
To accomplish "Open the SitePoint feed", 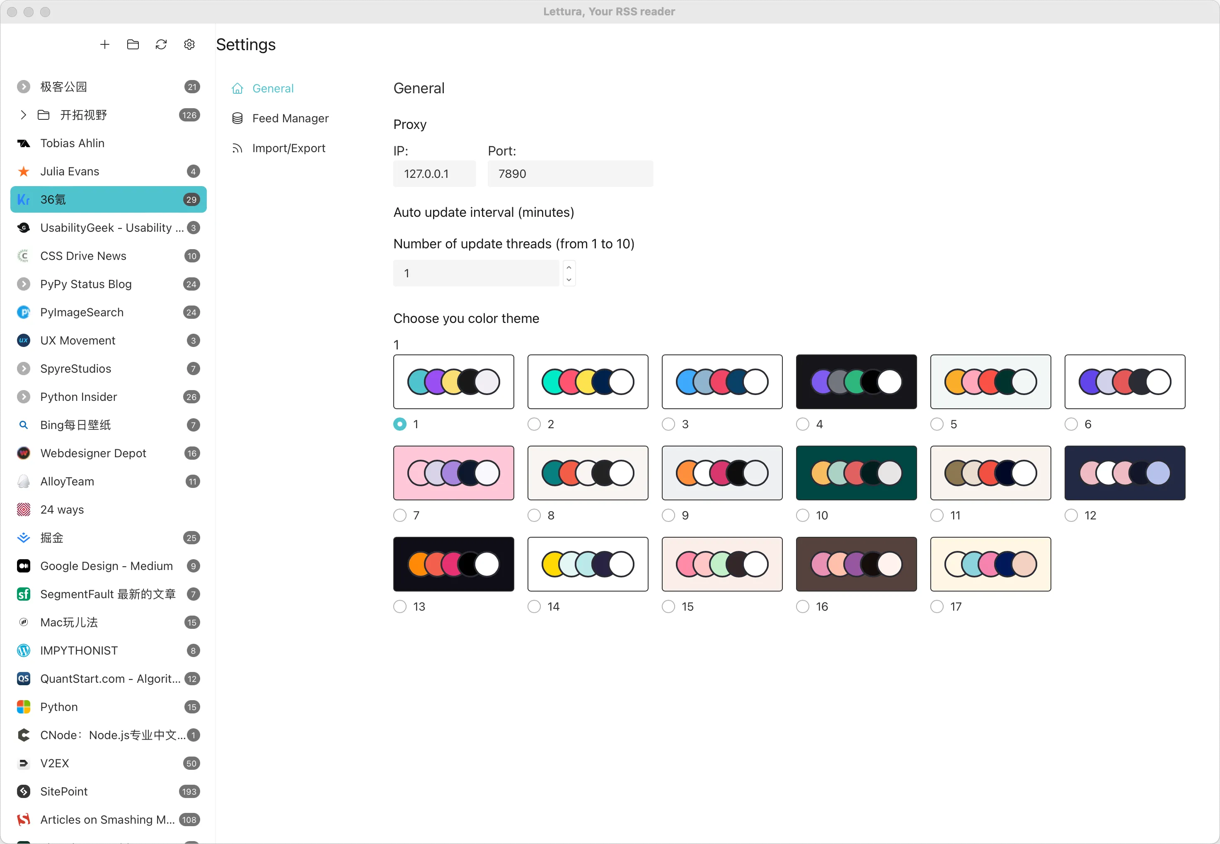I will (64, 792).
